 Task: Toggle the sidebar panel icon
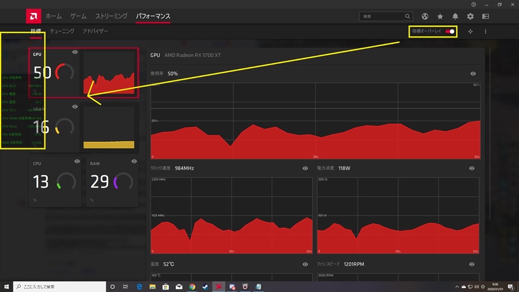(486, 16)
